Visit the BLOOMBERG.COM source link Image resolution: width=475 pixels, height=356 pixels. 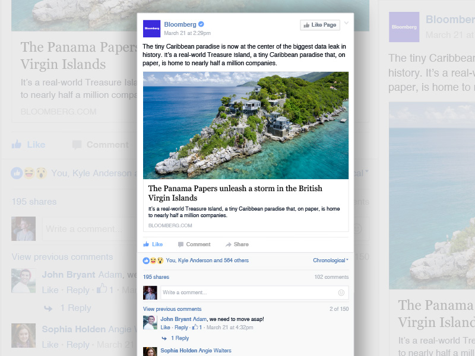tap(170, 225)
